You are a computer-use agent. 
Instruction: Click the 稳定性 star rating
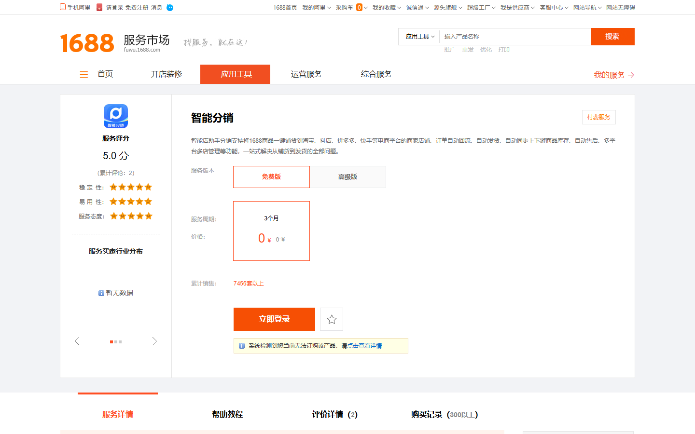tap(131, 187)
